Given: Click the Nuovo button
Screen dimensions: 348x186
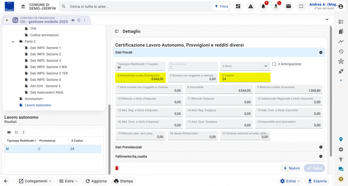Looking at the screenshot, I should click(x=291, y=168).
